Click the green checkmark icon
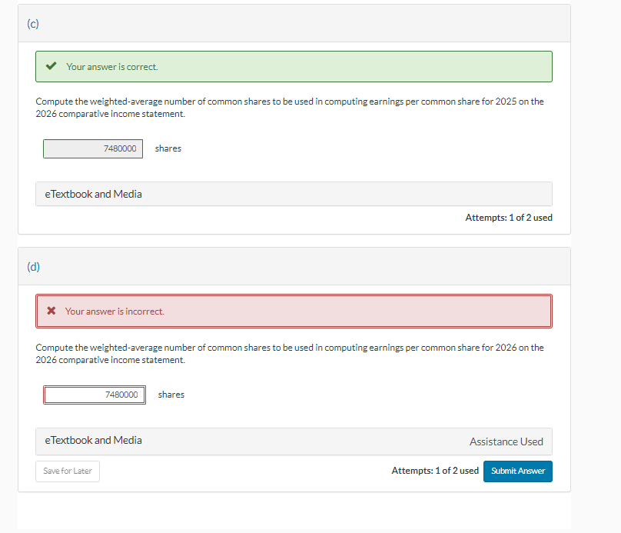 click(51, 66)
